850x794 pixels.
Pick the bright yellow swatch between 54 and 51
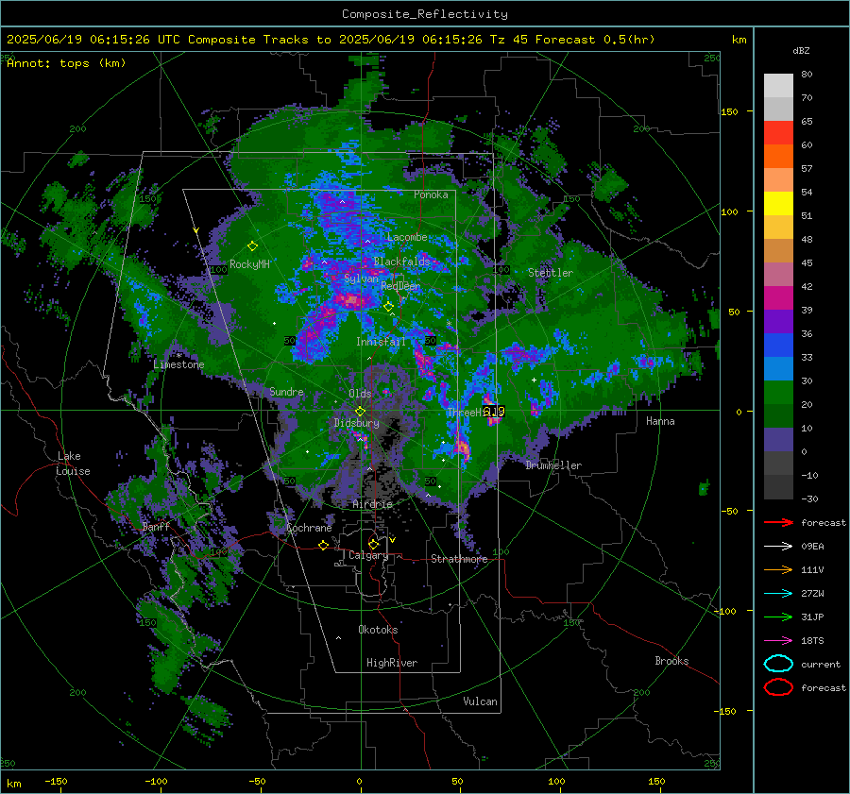(778, 203)
